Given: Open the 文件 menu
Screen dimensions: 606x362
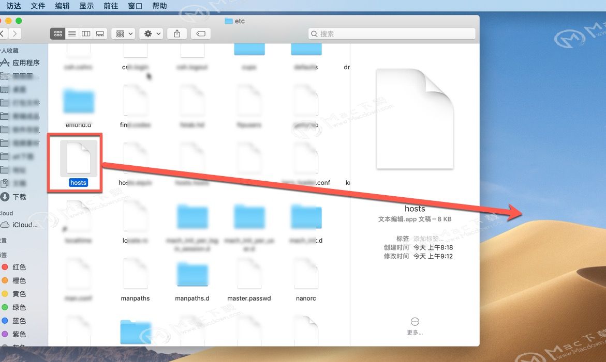Looking at the screenshot, I should (38, 6).
